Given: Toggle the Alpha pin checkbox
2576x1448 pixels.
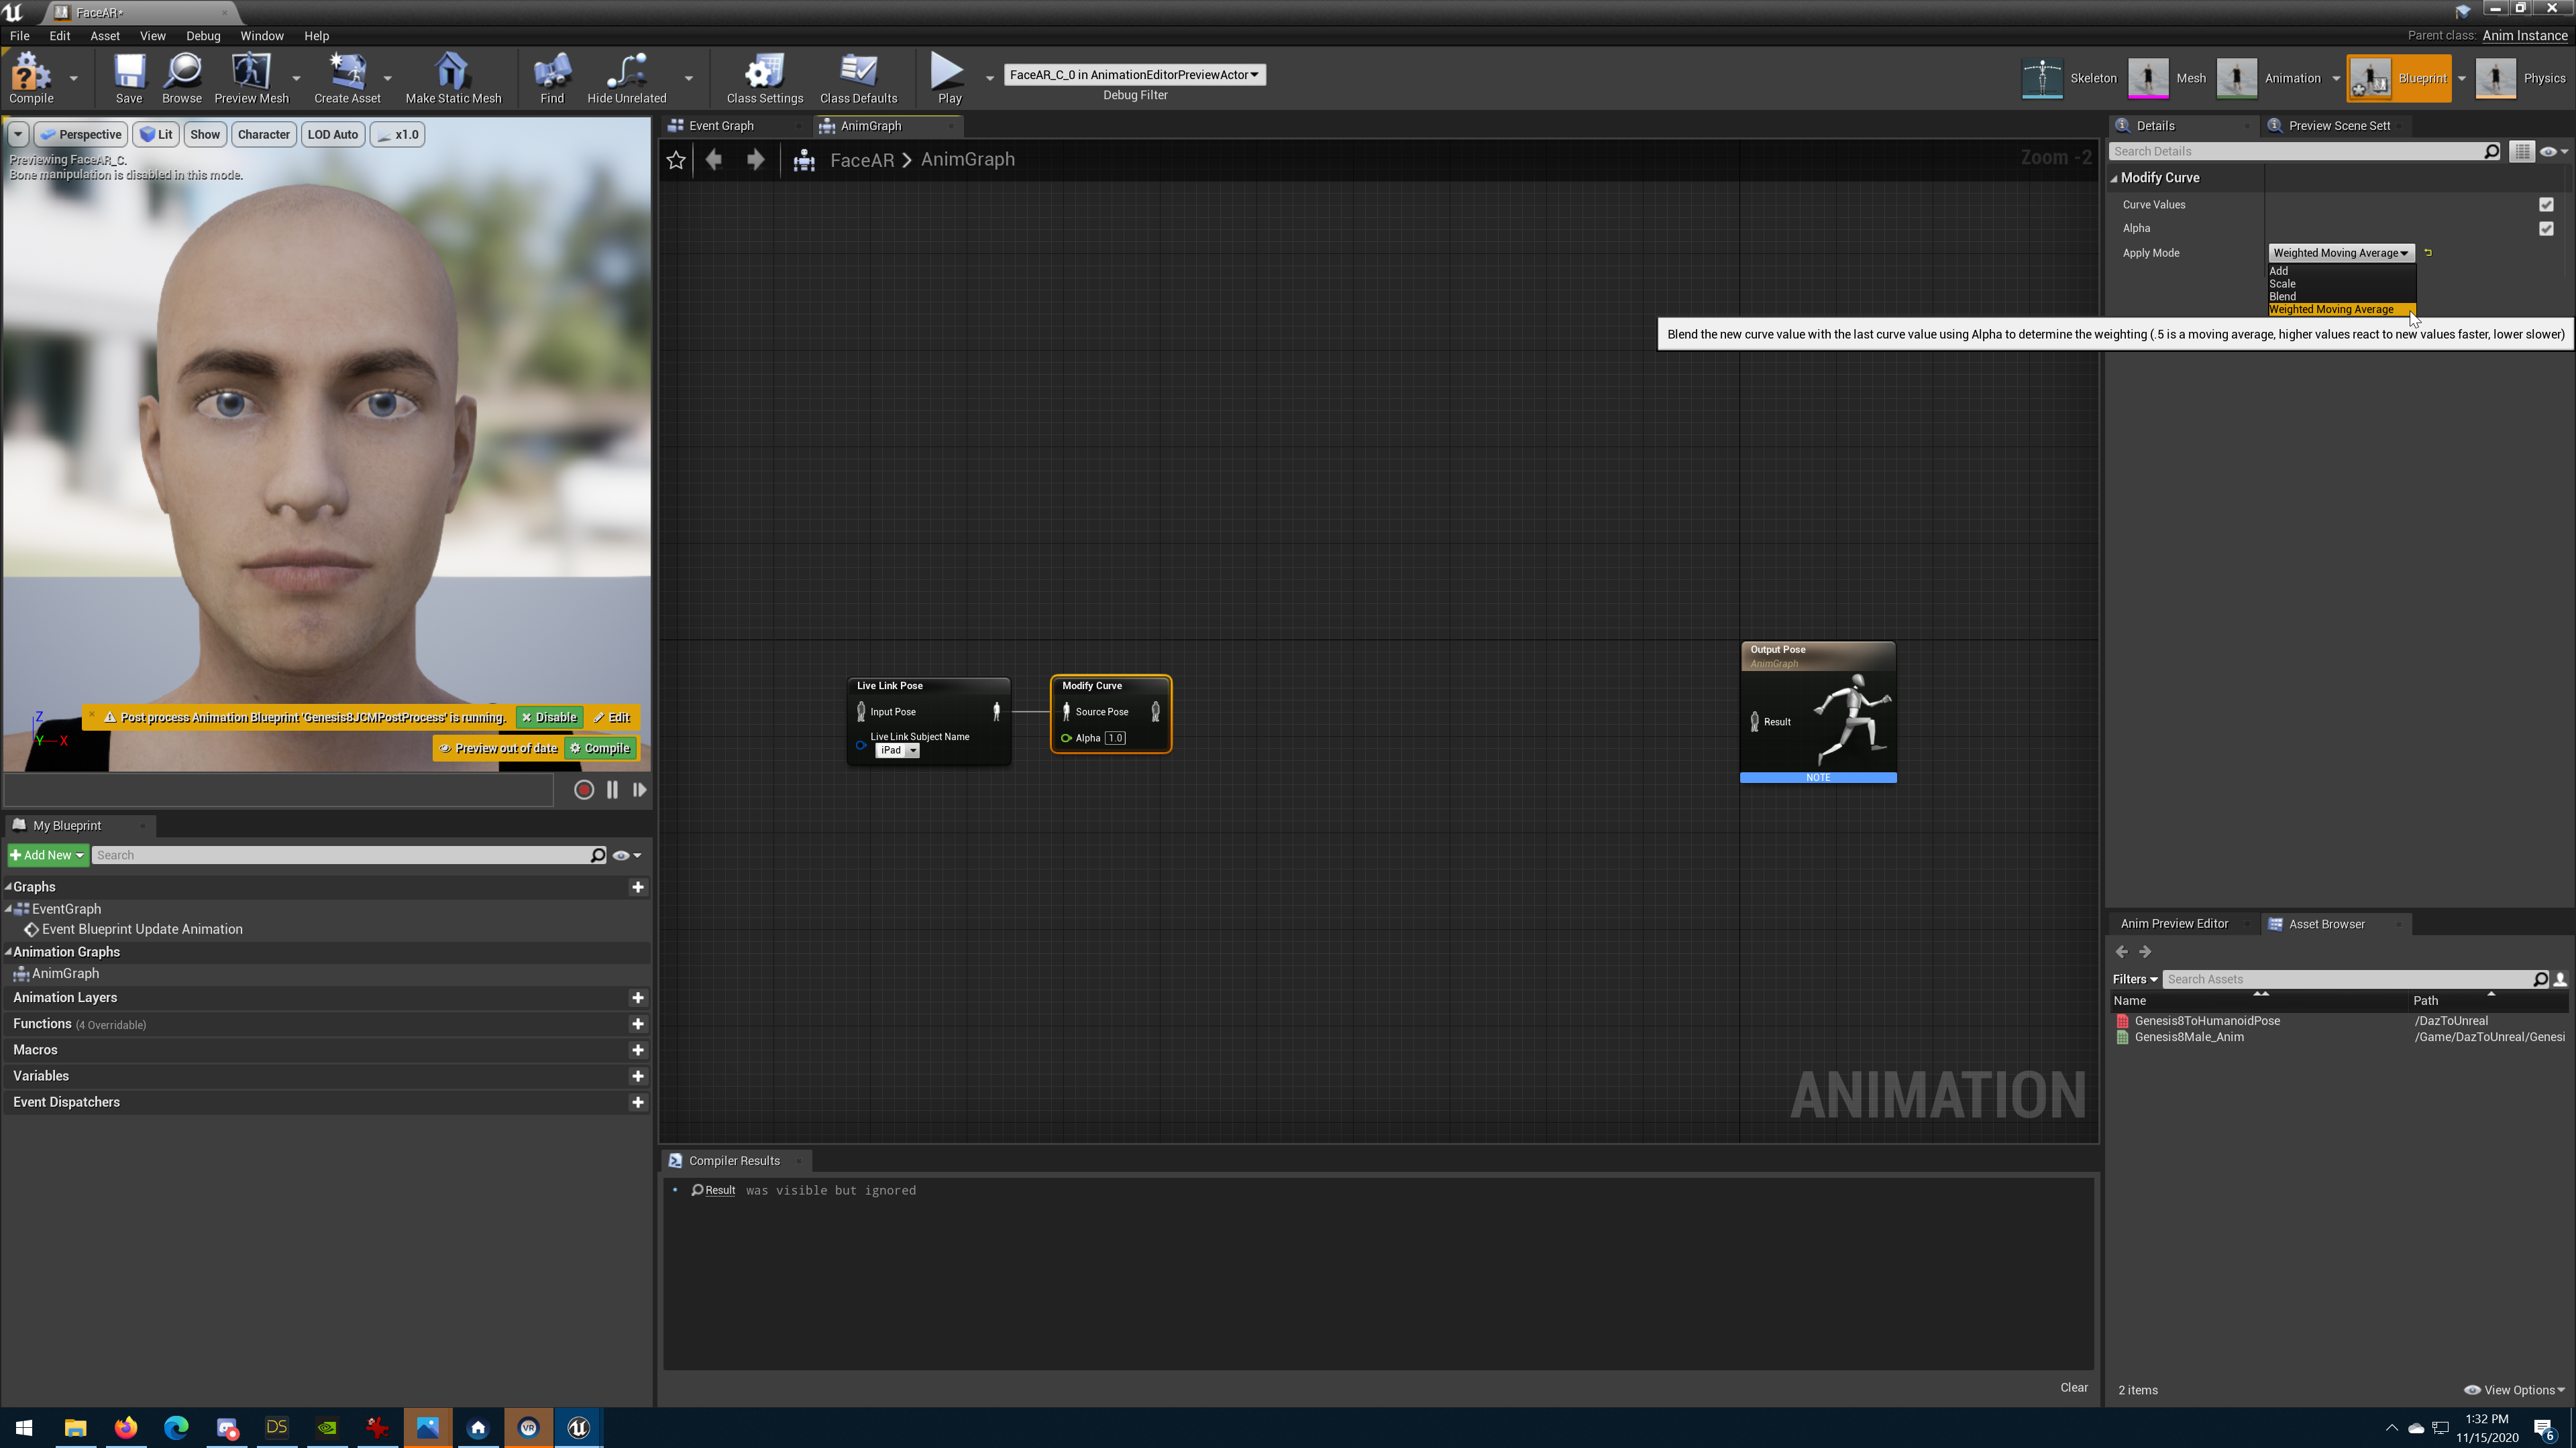Looking at the screenshot, I should pos(2546,229).
